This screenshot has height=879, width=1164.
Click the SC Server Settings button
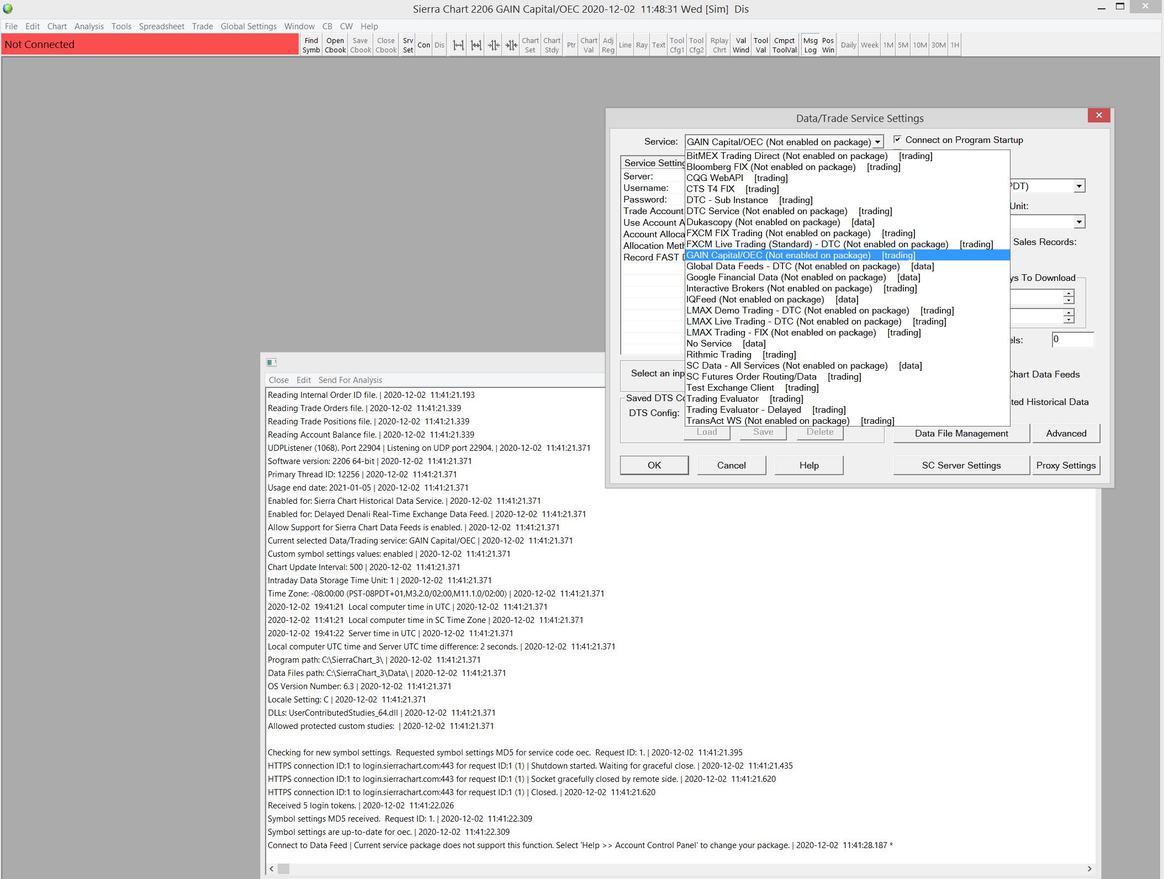(x=961, y=465)
